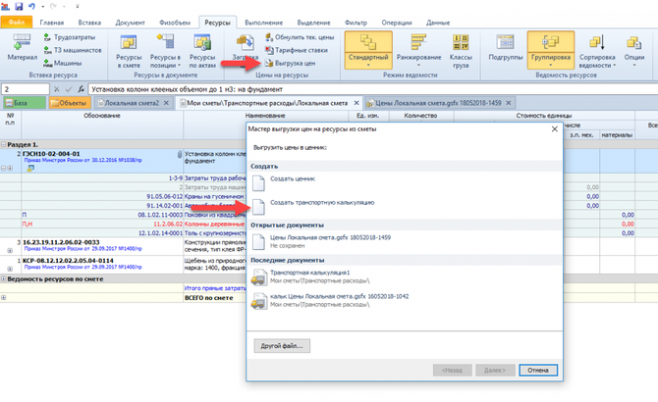Click Выгрузка цен in ribbon

291,63
